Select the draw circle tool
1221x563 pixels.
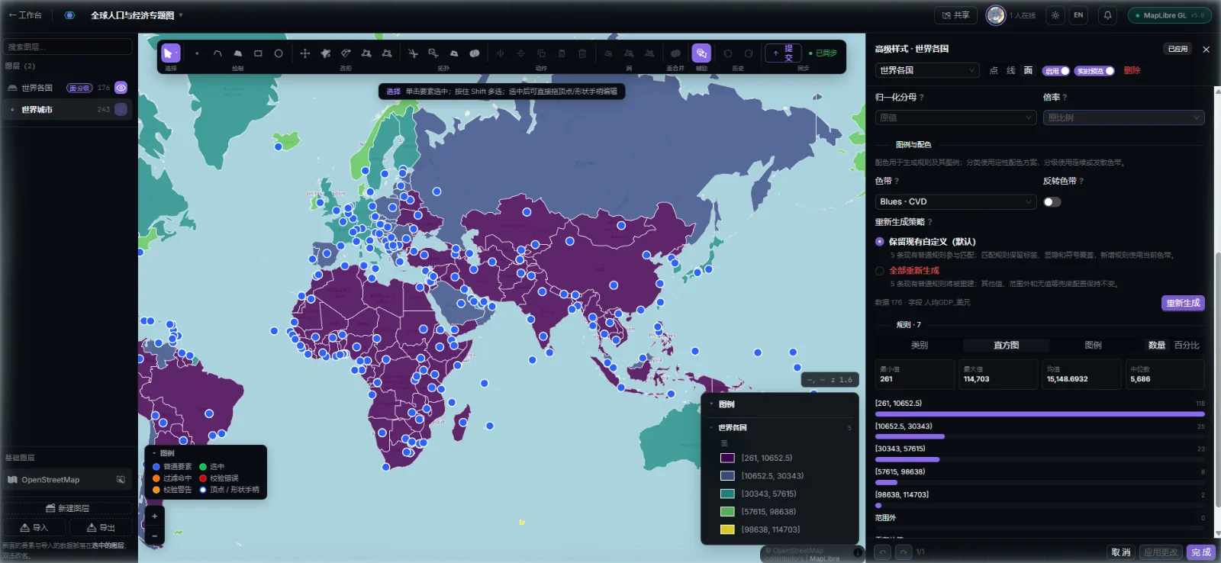(279, 53)
